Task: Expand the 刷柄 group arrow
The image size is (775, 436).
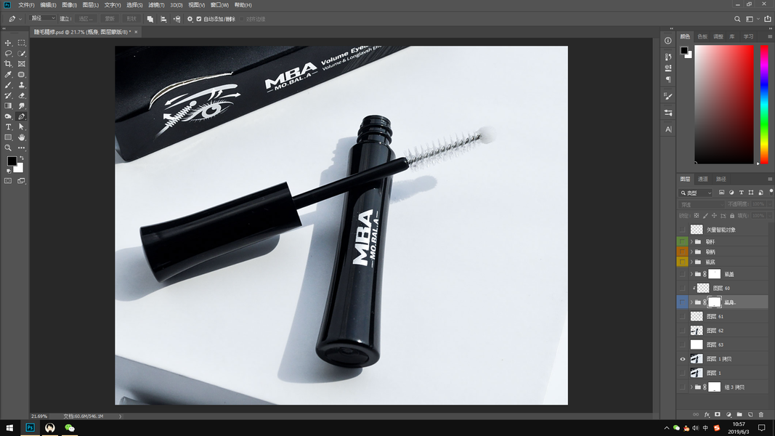Action: click(x=691, y=251)
